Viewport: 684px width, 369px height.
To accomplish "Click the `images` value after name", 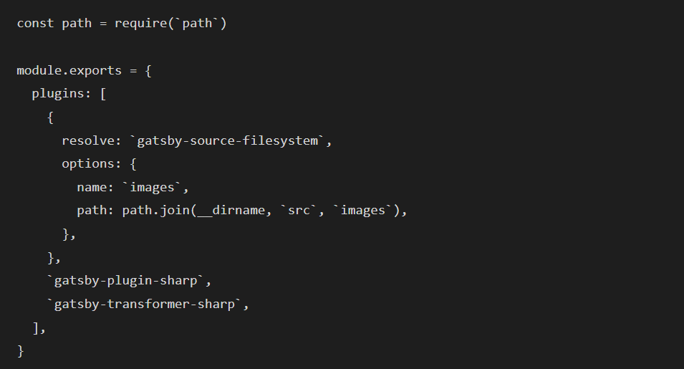I will click(x=152, y=187).
